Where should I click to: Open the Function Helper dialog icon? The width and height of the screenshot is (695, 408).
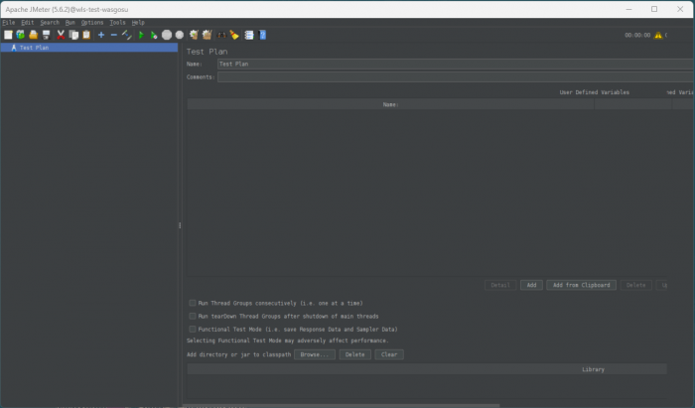(249, 35)
